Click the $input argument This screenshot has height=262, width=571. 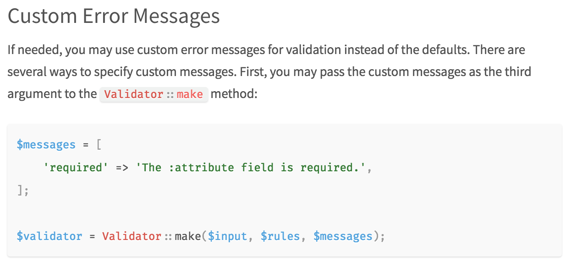coord(228,237)
